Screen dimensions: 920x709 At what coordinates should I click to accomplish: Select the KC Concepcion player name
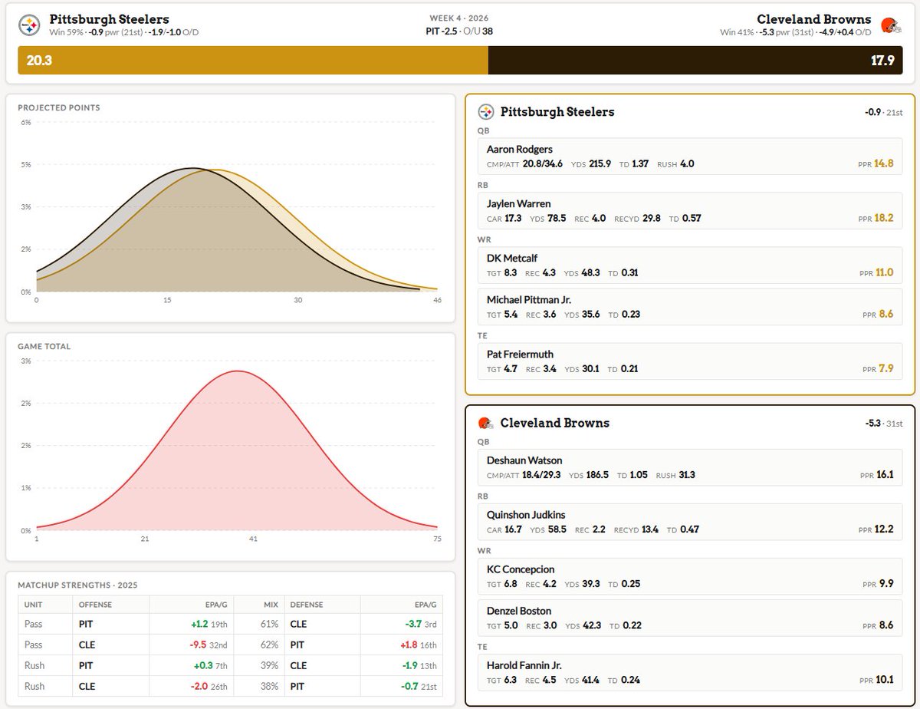click(x=521, y=569)
